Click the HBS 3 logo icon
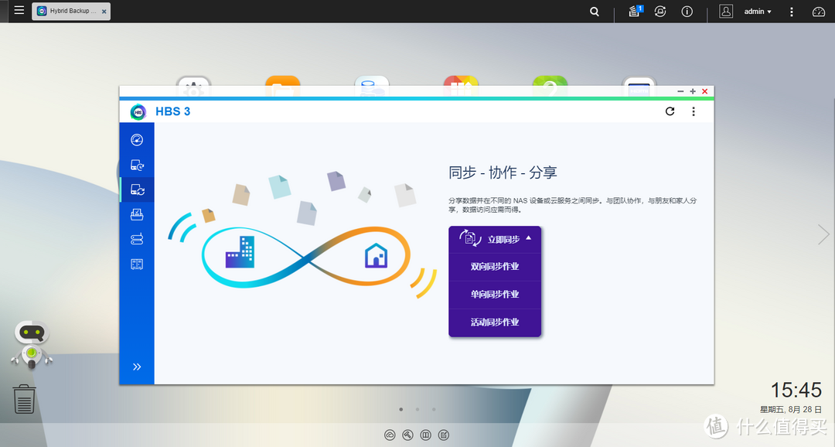The height and width of the screenshot is (447, 835). (x=138, y=112)
